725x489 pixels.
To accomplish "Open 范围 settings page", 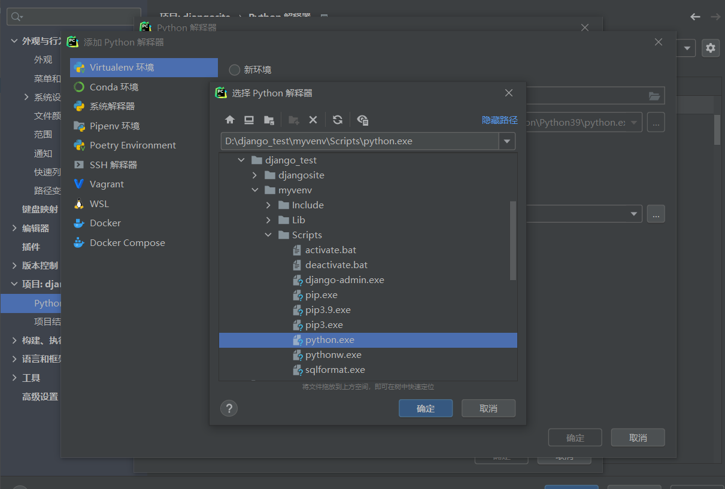I will [43, 134].
